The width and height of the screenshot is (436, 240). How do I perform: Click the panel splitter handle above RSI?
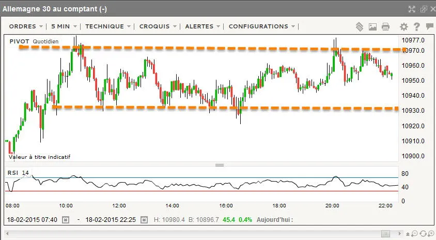[x=220, y=165]
